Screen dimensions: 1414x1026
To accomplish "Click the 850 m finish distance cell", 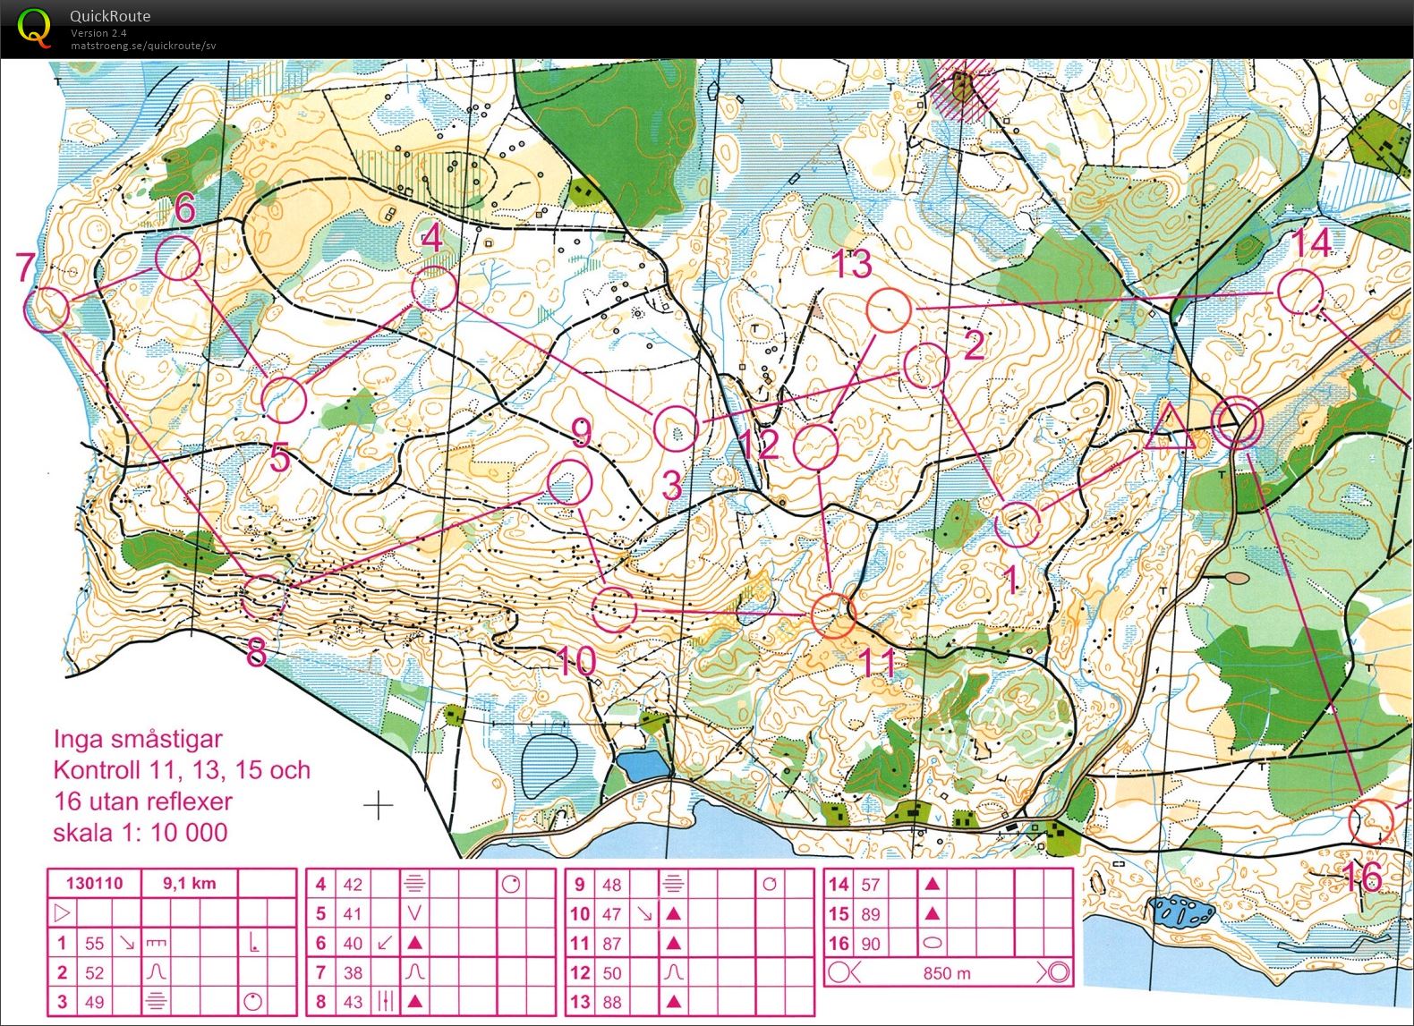I will click(x=947, y=972).
